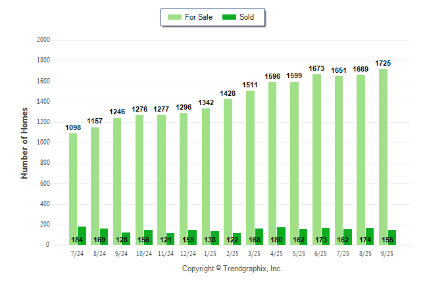Click the For Sale legend color swatch
This screenshot has height=285, width=425.
176,17
